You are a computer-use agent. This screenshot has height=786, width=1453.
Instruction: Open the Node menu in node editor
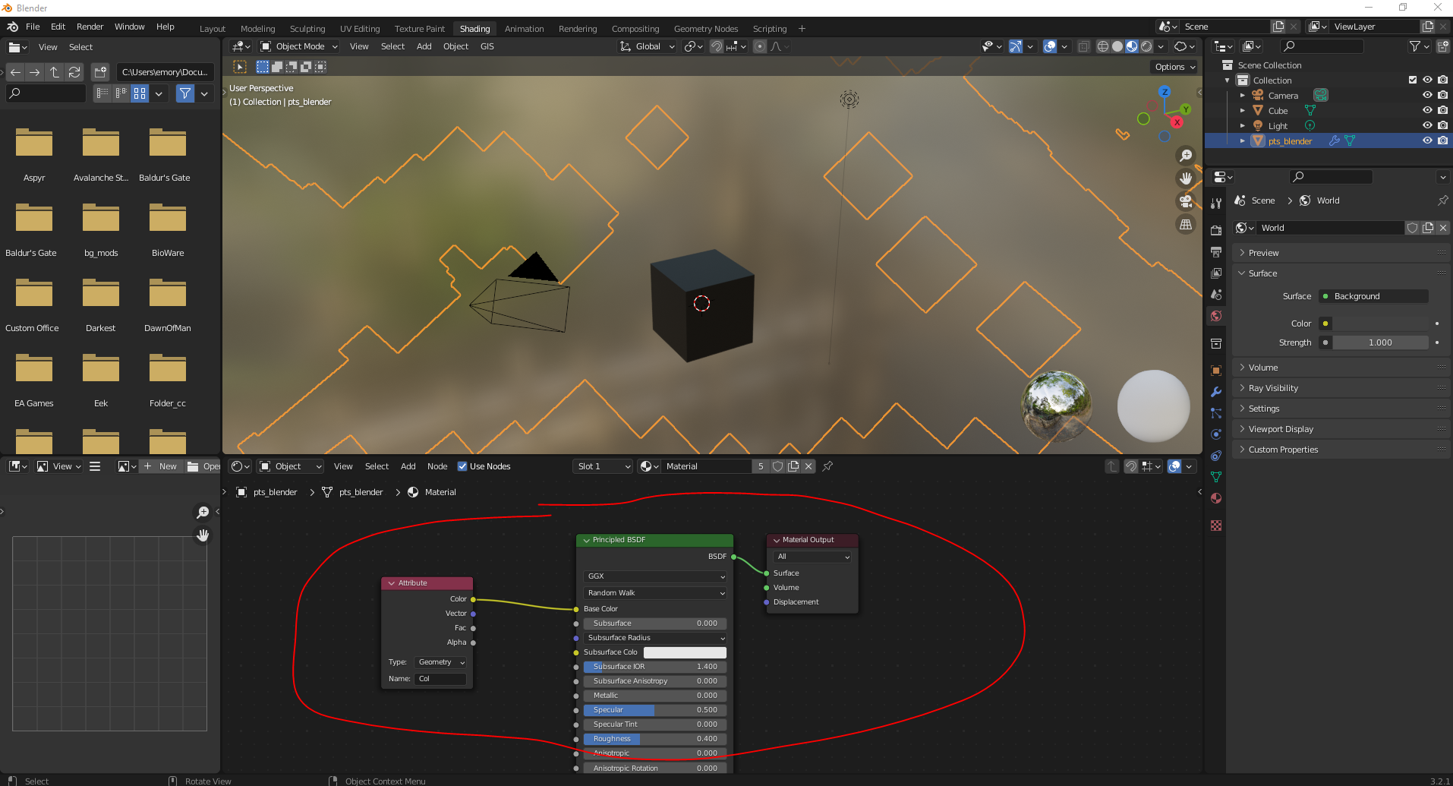coord(437,466)
